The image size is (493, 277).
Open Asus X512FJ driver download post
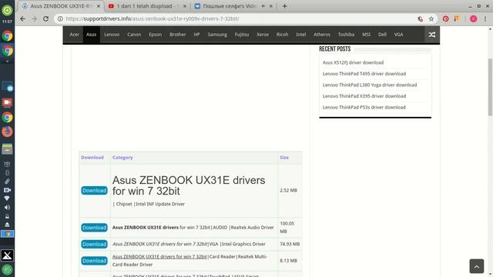[x=353, y=62]
